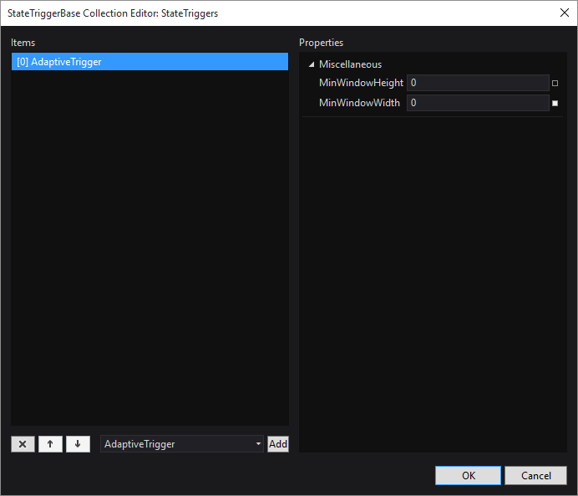Click the Miscellaneous category label
Screen dimensions: 578x496
coord(350,64)
